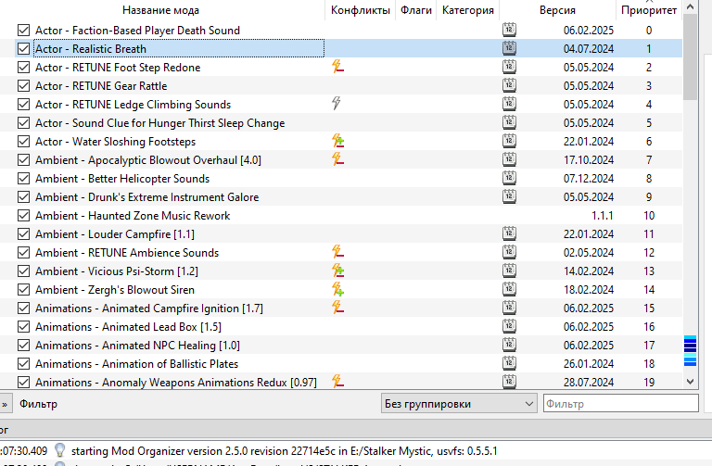Click calendar icon in RETUNE Gear Rattle row

[x=509, y=85]
